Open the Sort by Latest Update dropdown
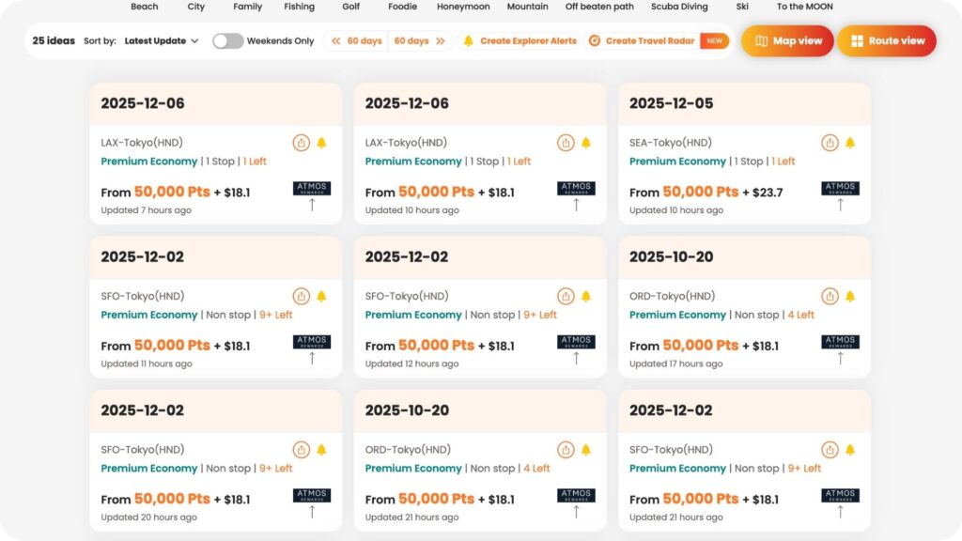This screenshot has width=962, height=541. [x=162, y=41]
